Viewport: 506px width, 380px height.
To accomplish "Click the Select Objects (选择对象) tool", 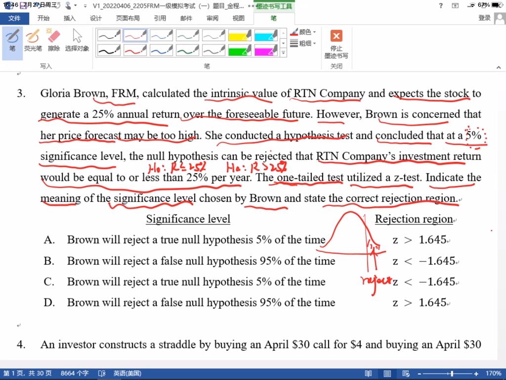I will coord(77,41).
